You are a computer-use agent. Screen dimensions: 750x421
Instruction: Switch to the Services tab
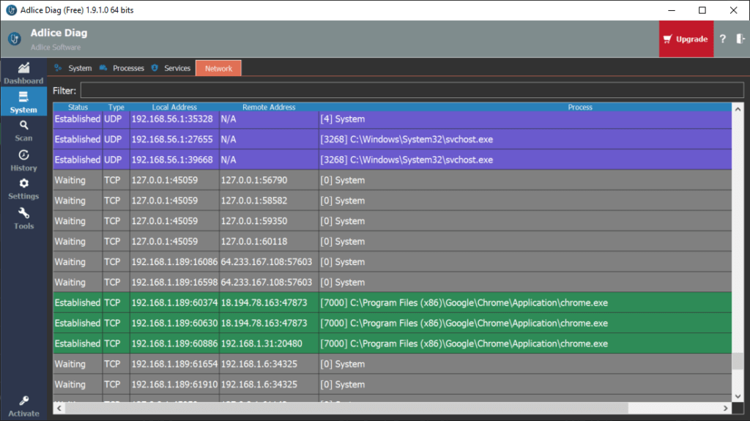171,68
